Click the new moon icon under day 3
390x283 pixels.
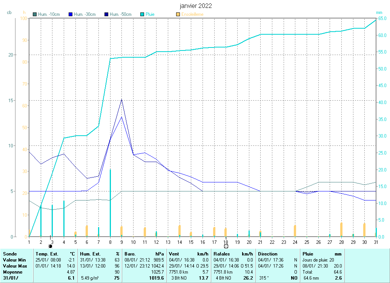(50, 246)
